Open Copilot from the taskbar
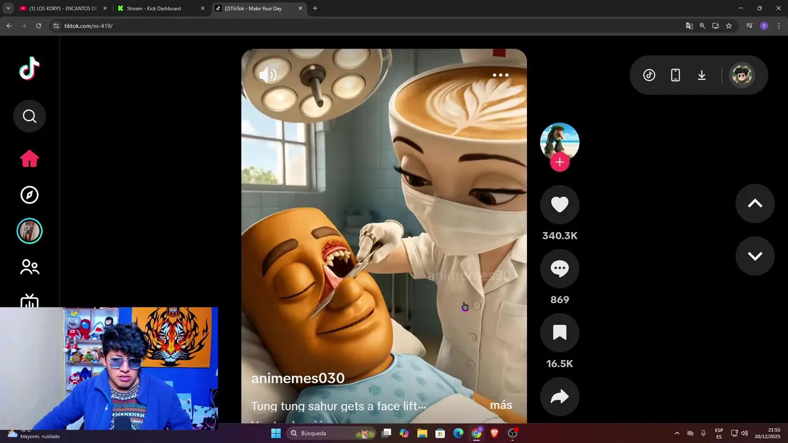This screenshot has height=443, width=788. 404,433
